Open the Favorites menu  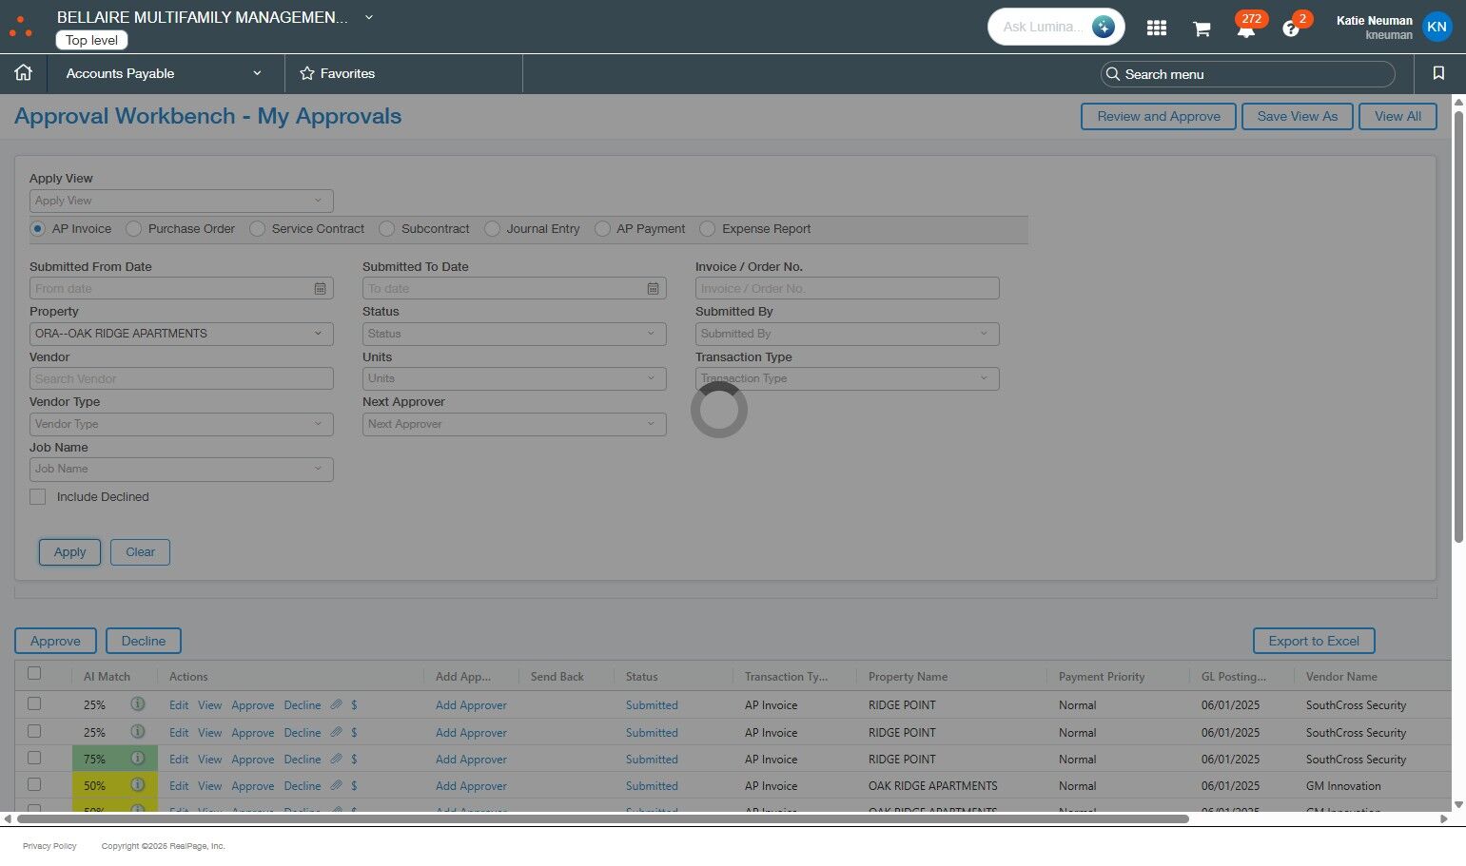coord(338,73)
